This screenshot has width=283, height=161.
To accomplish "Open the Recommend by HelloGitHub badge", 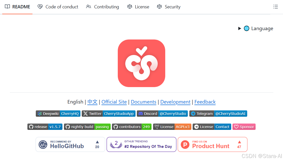I will click(70, 145).
